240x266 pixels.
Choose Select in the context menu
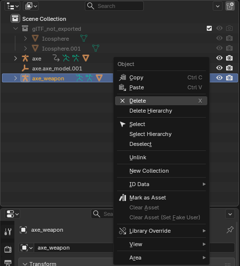[161, 124]
